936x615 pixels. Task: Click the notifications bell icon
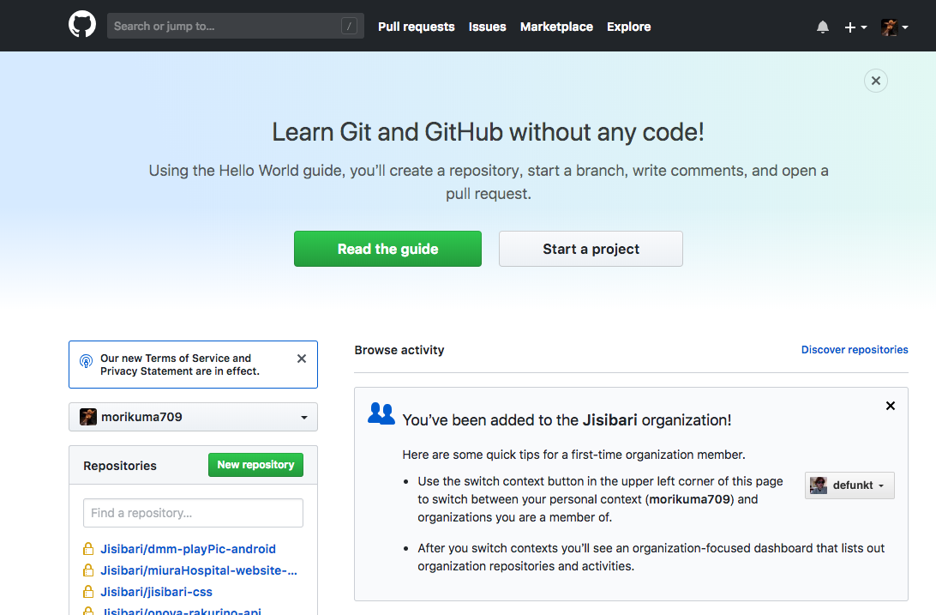pyautogui.click(x=822, y=27)
